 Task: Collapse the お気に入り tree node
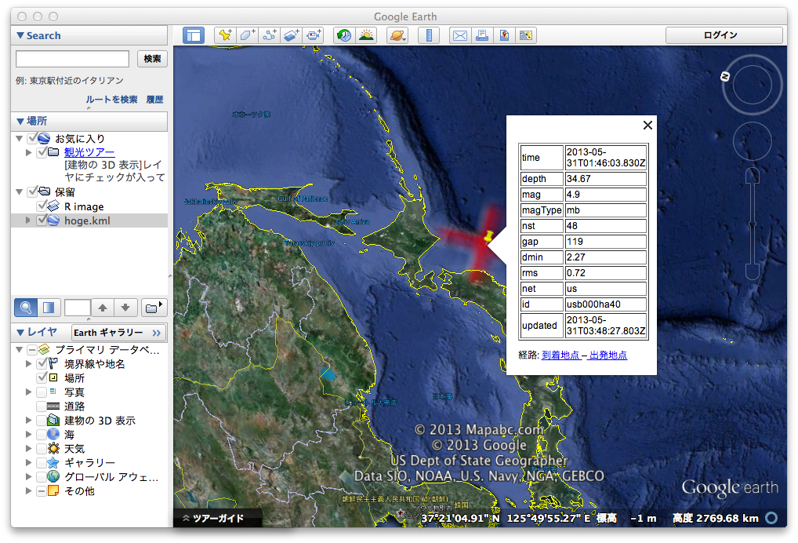tap(19, 139)
